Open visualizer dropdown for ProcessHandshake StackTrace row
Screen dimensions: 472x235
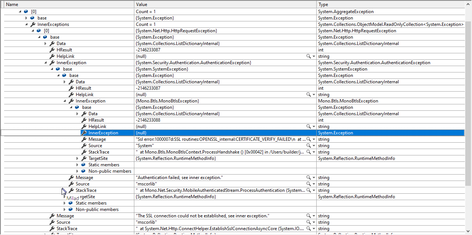[x=314, y=152]
